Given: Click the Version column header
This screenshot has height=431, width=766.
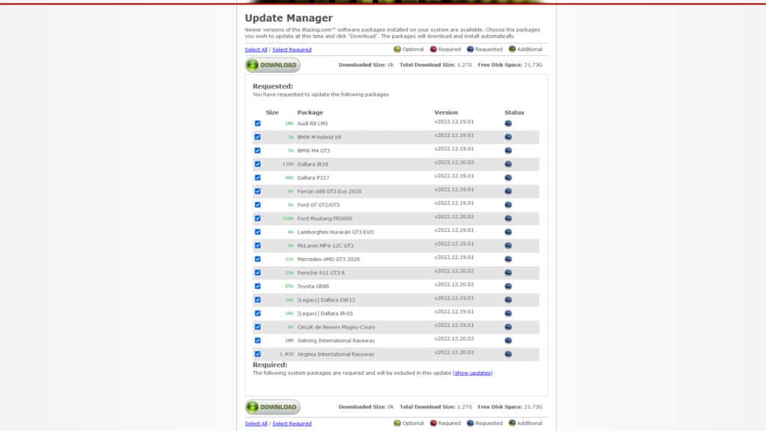Looking at the screenshot, I should coord(446,112).
